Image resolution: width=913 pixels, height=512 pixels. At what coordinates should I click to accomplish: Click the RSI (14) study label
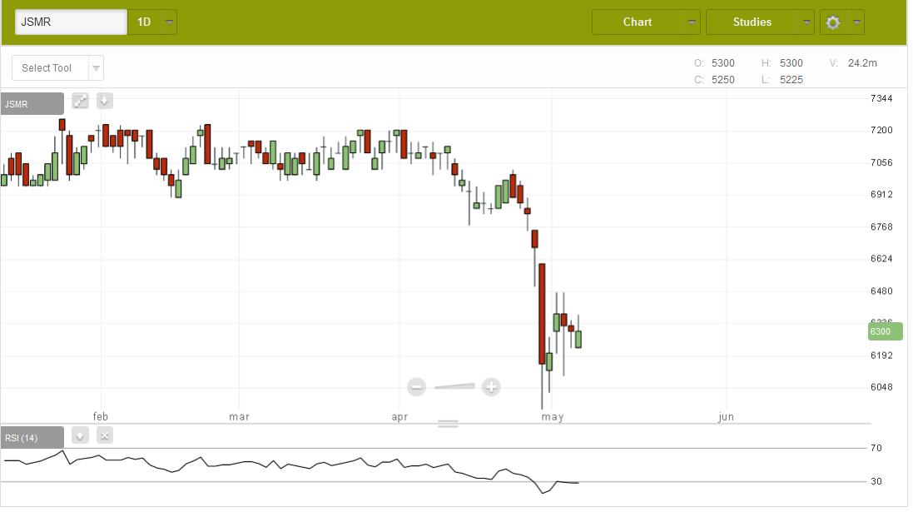coord(32,438)
